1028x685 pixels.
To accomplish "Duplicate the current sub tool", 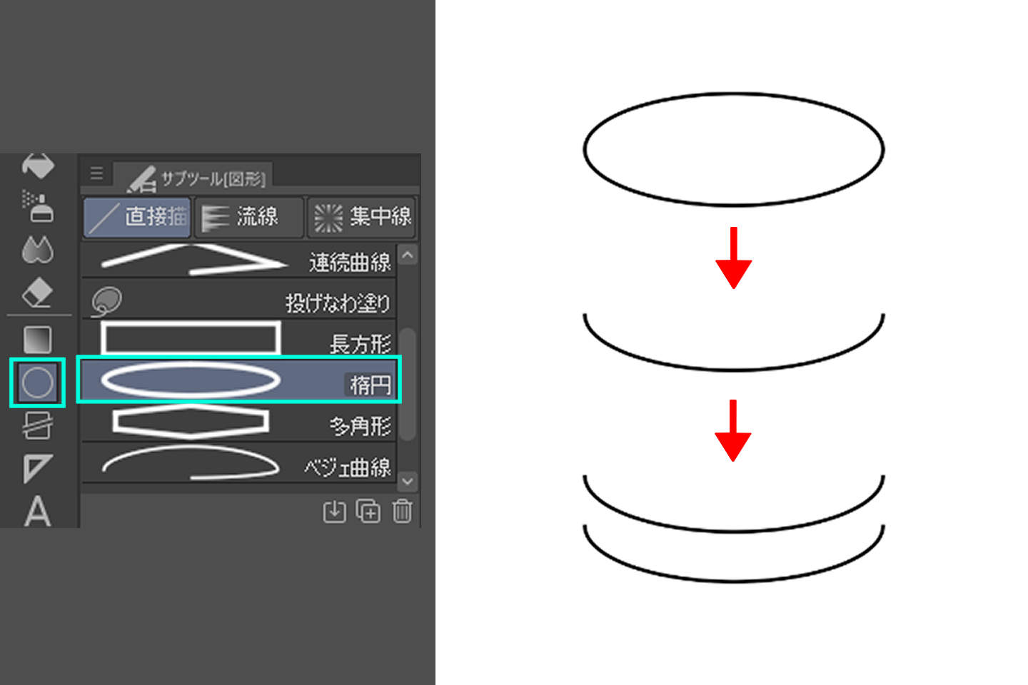I will [x=367, y=512].
